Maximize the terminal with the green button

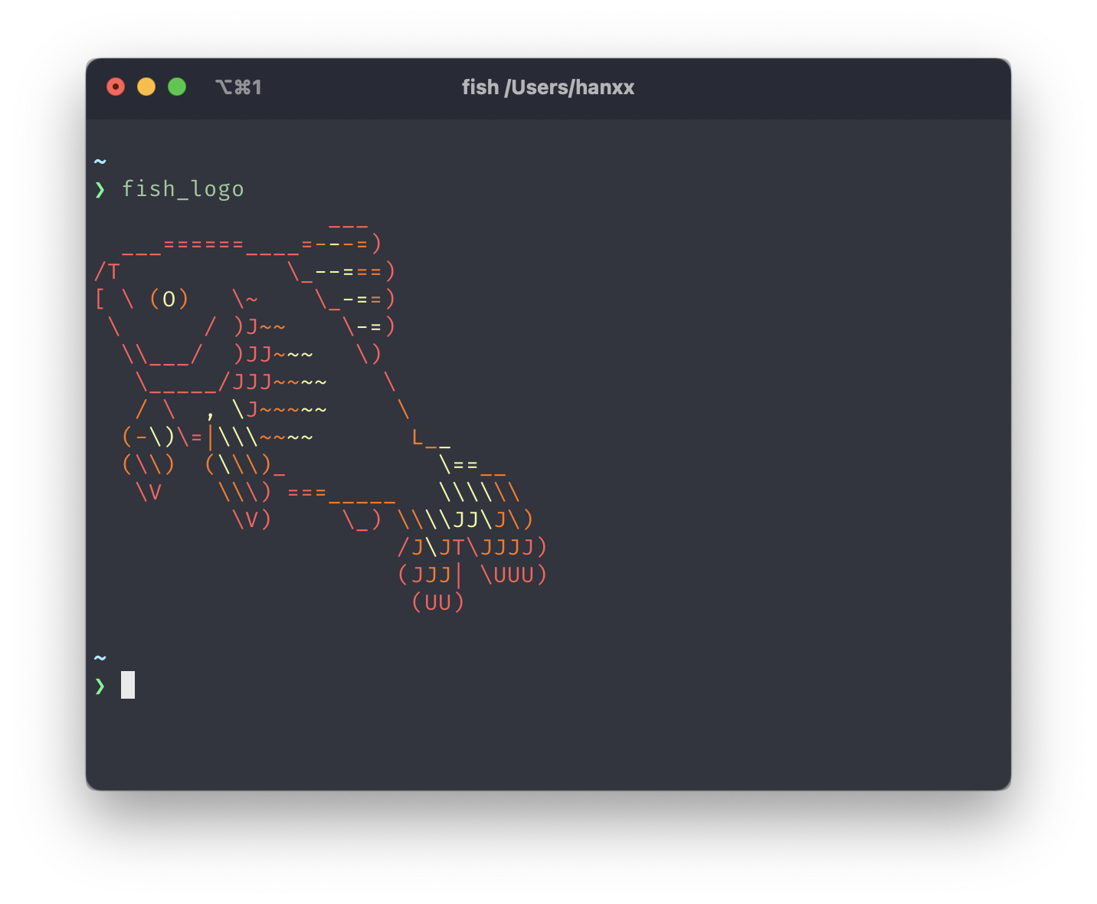click(x=177, y=87)
